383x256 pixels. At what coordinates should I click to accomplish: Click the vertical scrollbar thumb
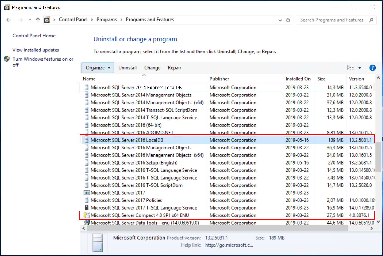[378, 157]
